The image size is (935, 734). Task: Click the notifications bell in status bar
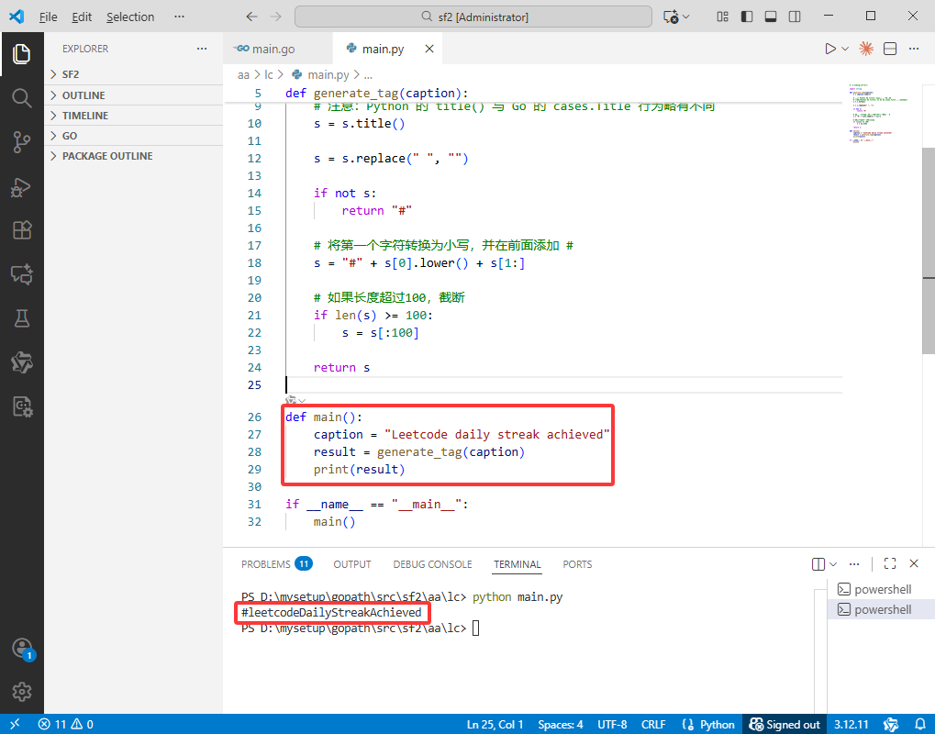(x=920, y=725)
